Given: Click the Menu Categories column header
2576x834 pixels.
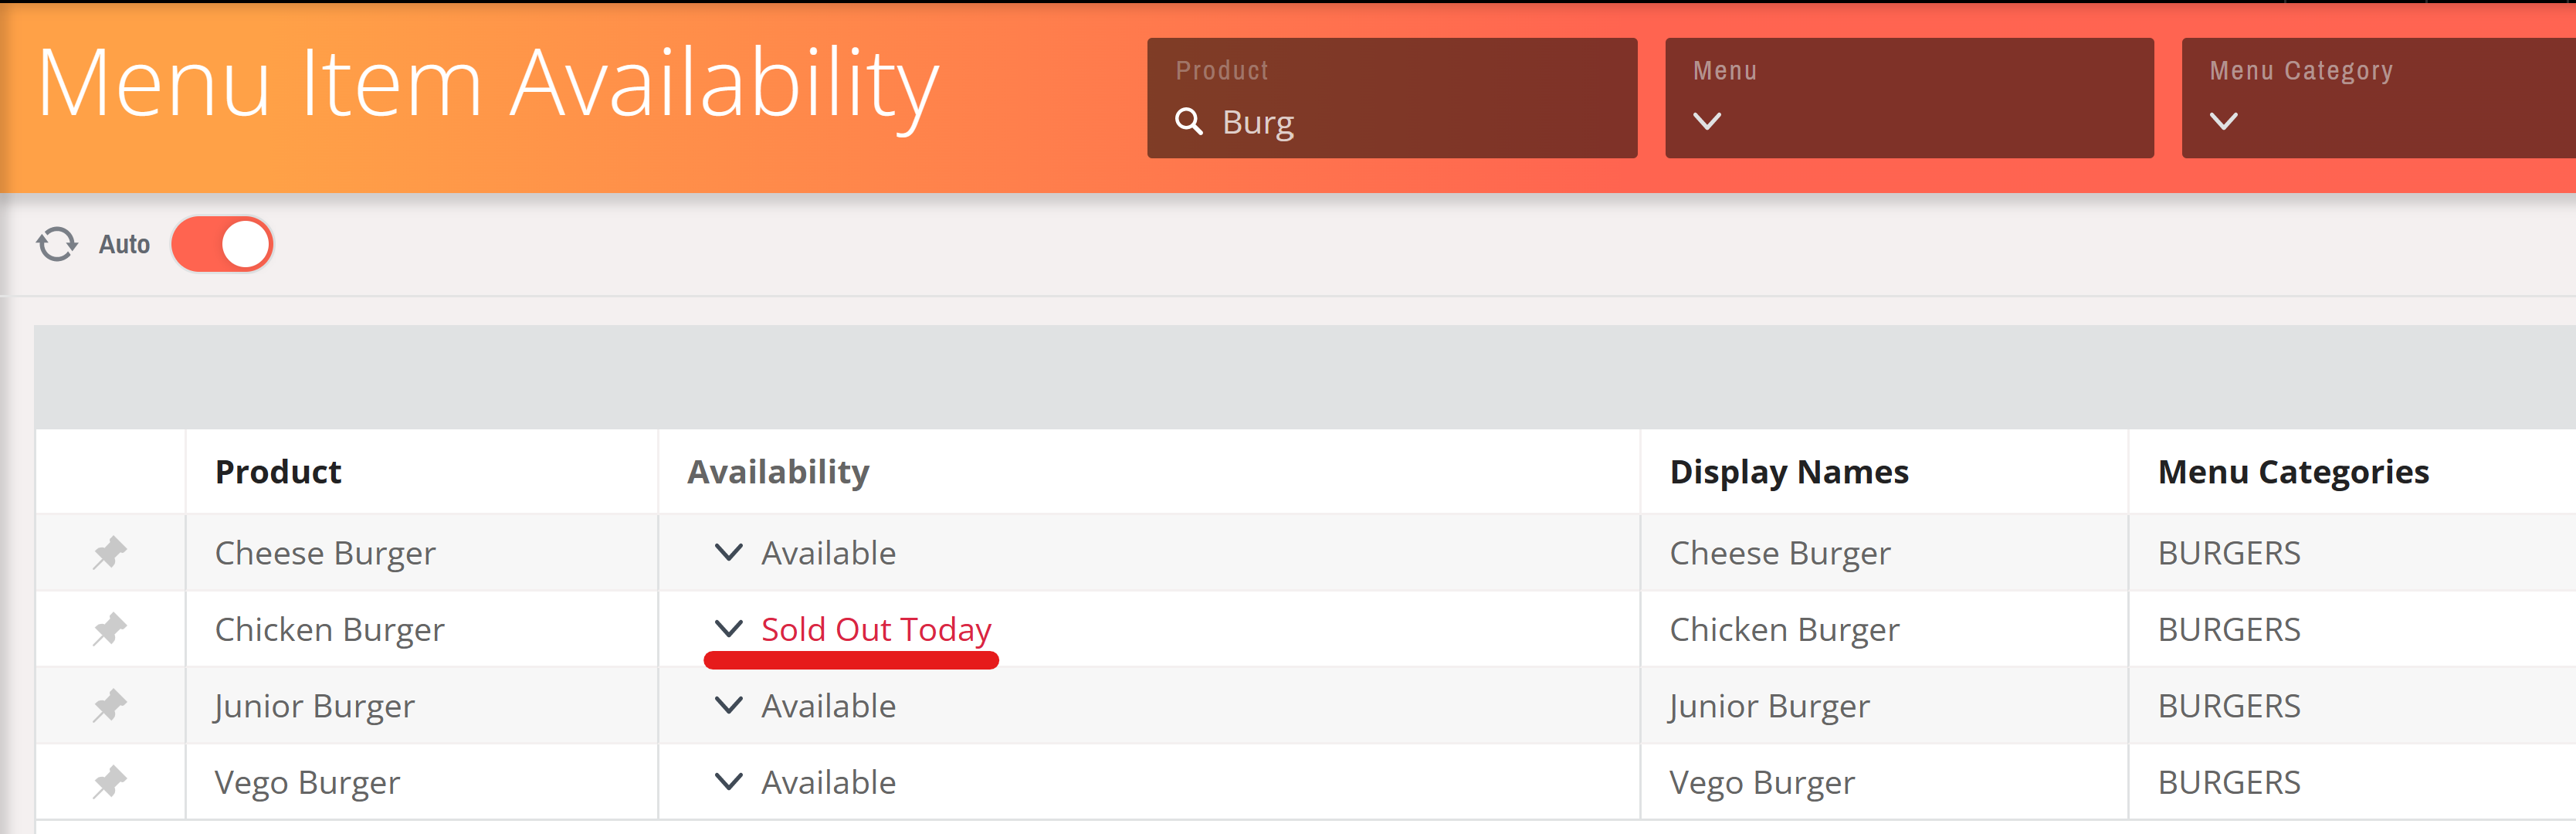Looking at the screenshot, I should pyautogui.click(x=2293, y=472).
